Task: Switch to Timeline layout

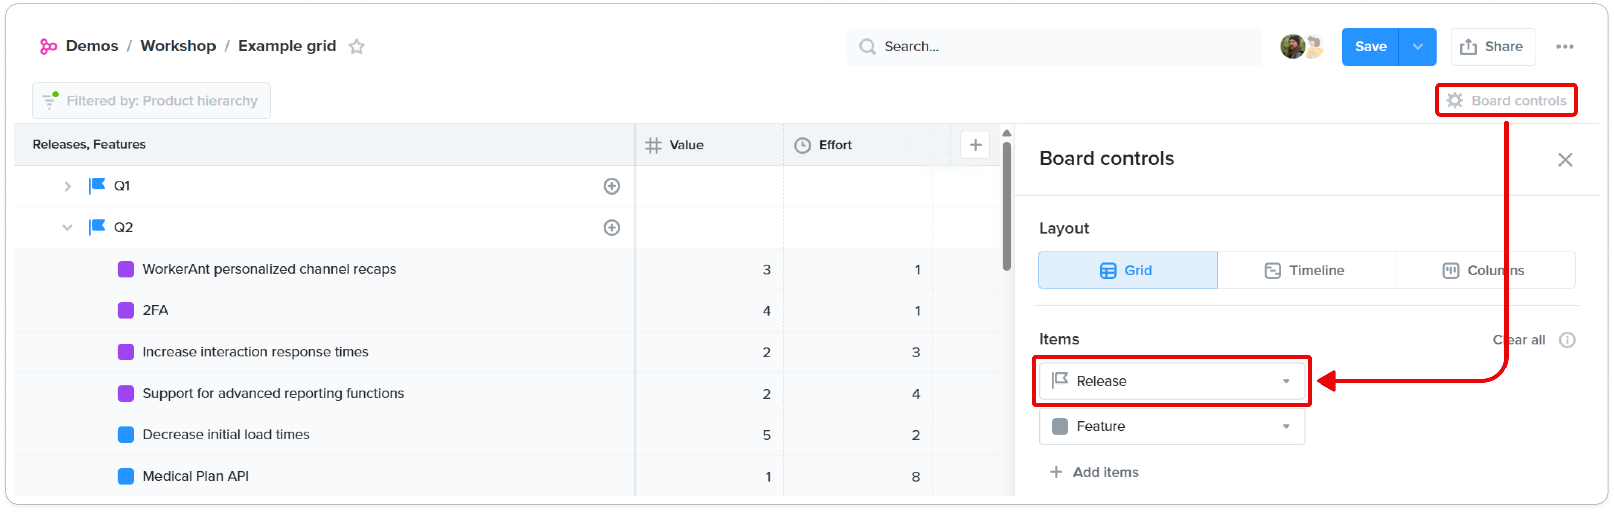Action: (x=1306, y=270)
